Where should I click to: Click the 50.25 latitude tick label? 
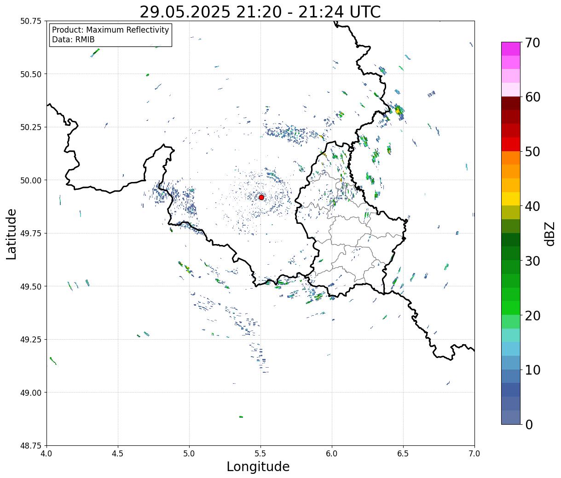31,127
